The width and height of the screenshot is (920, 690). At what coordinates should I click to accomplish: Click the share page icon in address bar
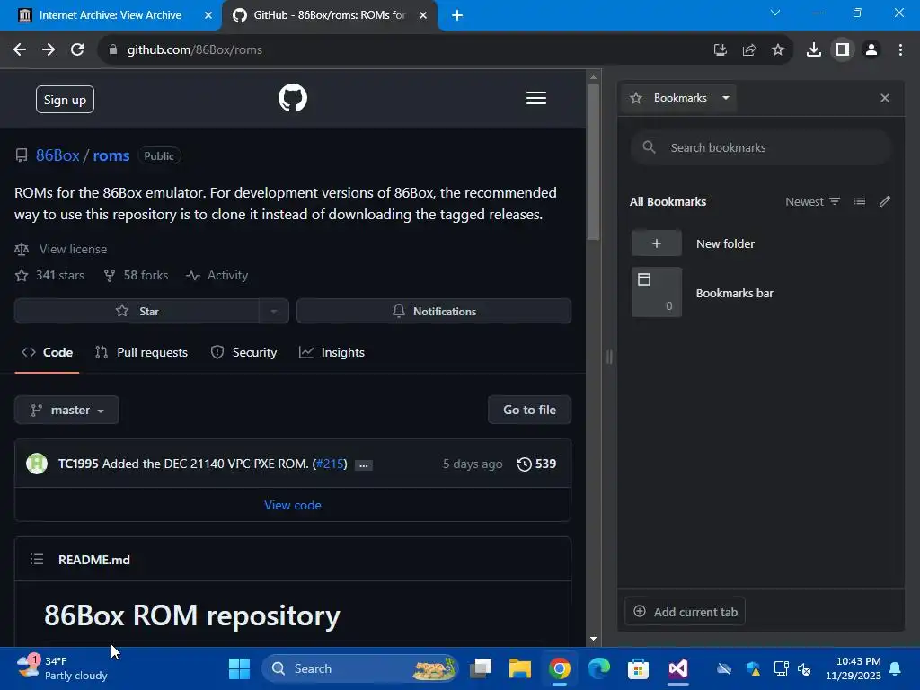[748, 50]
